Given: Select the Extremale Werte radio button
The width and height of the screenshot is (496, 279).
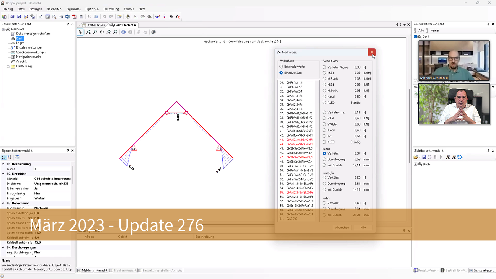Looking at the screenshot, I should coord(281,67).
